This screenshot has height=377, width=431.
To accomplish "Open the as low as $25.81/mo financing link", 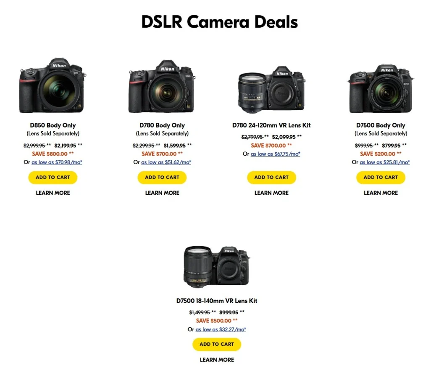I will [x=385, y=162].
